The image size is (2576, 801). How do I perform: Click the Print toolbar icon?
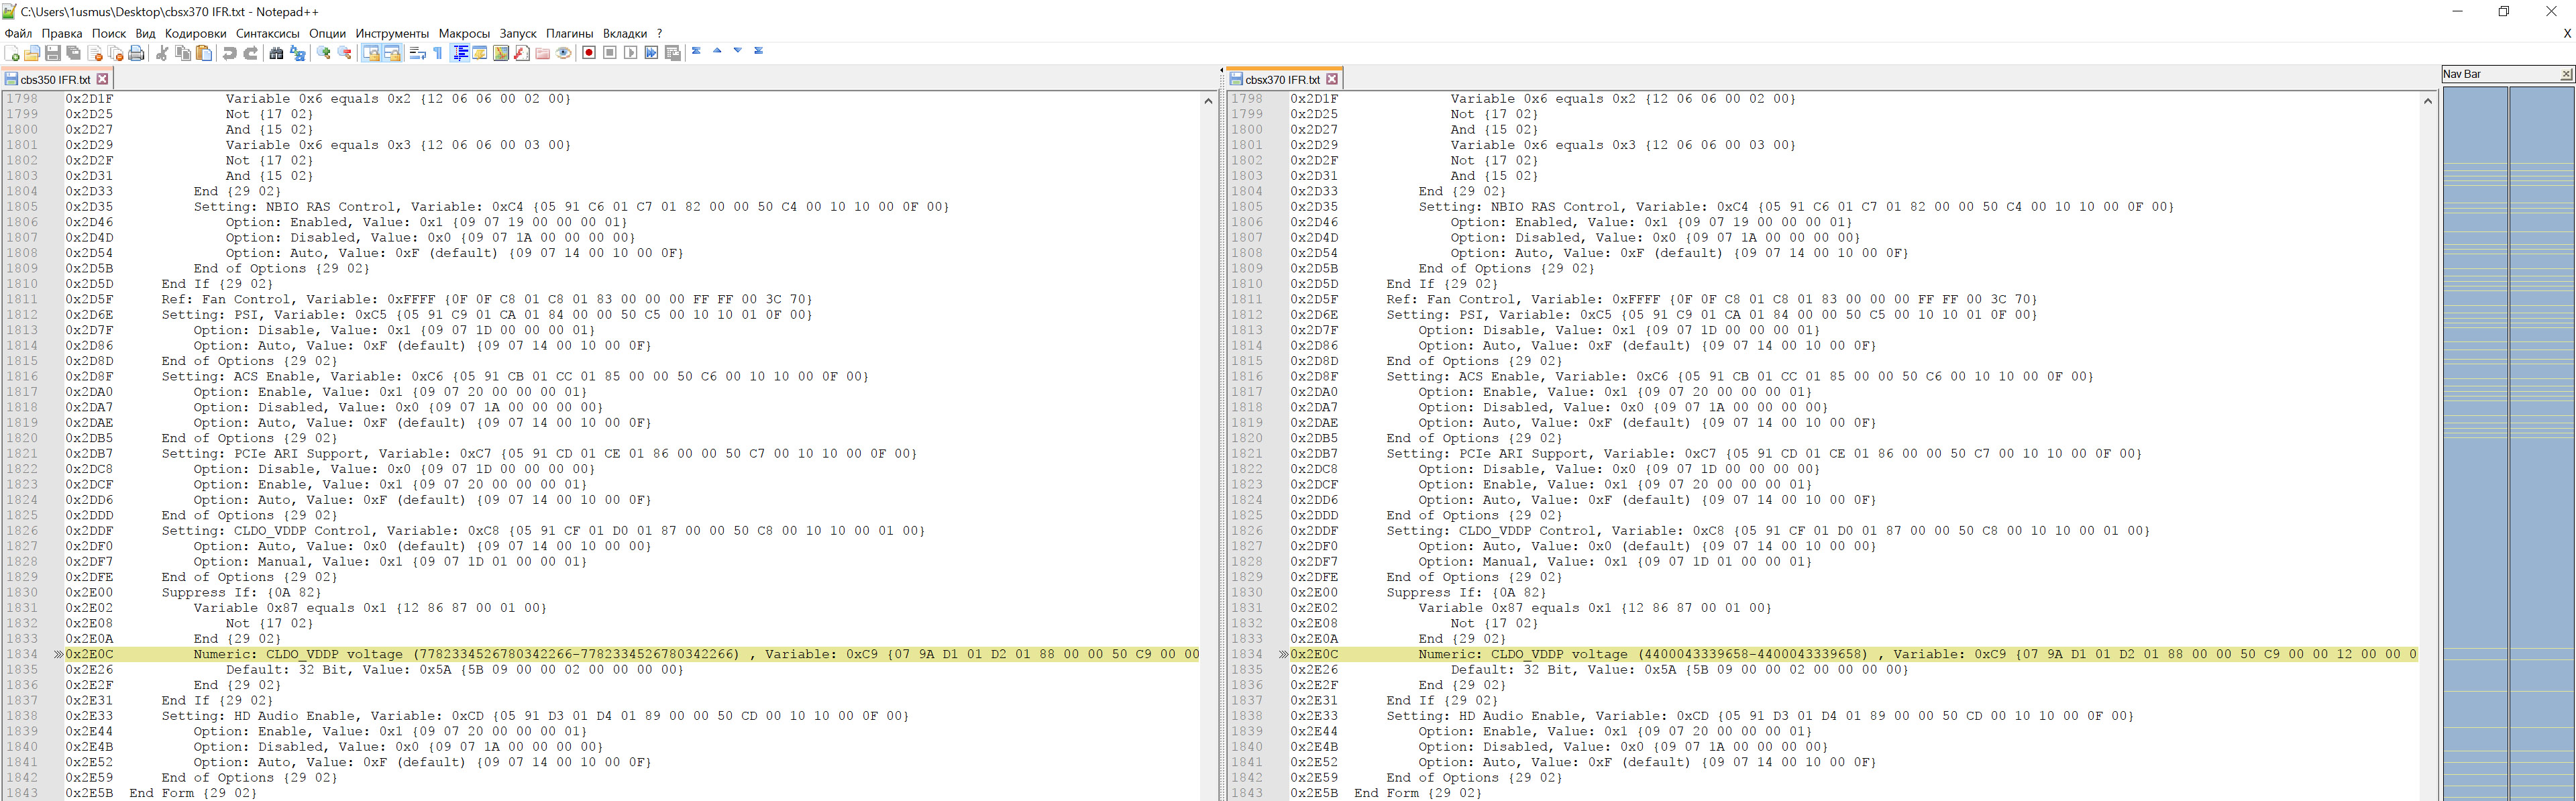click(x=137, y=53)
